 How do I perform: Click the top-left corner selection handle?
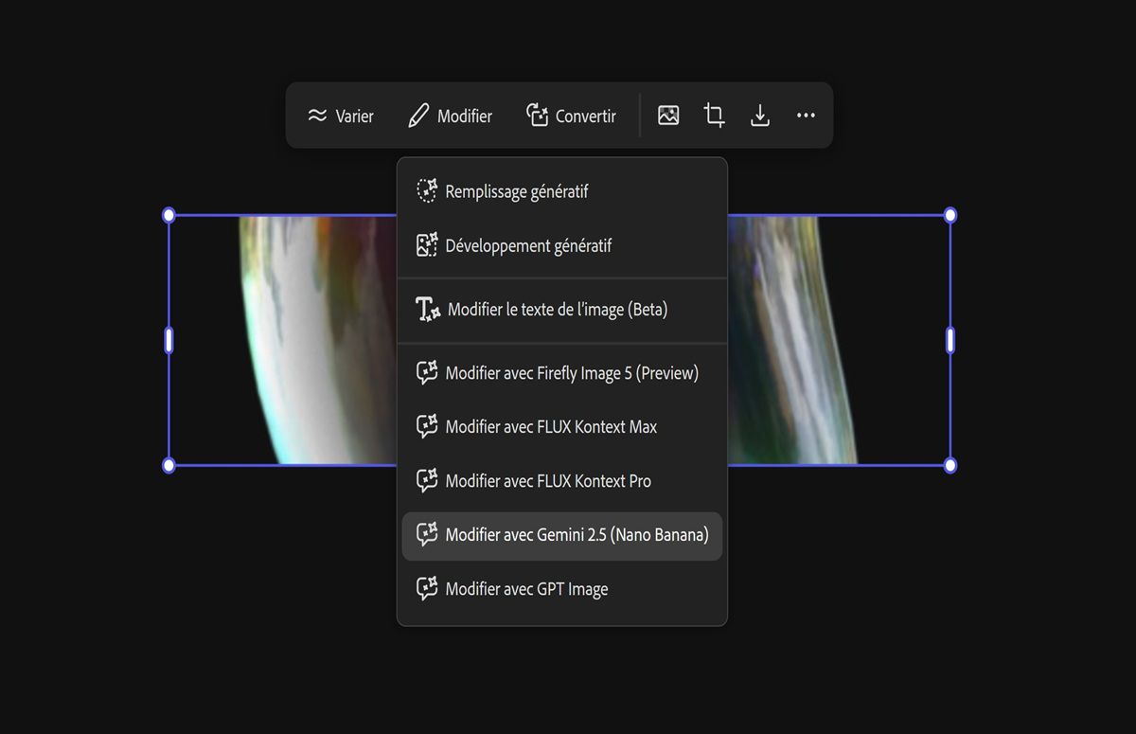(x=169, y=215)
